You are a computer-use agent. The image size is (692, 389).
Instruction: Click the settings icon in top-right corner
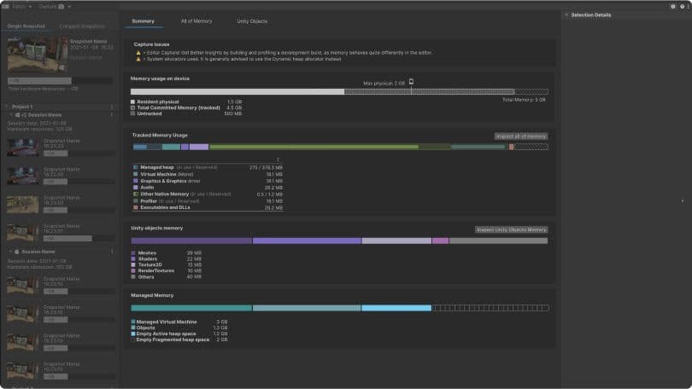click(672, 6)
